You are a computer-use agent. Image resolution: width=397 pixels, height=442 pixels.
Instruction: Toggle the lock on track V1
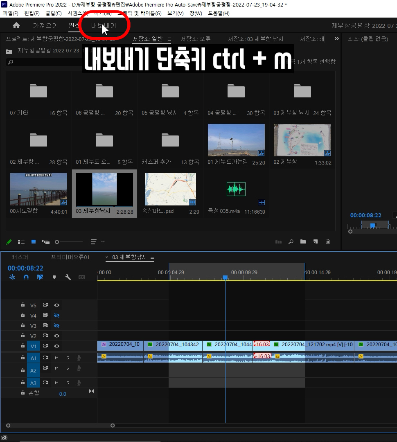(23, 345)
